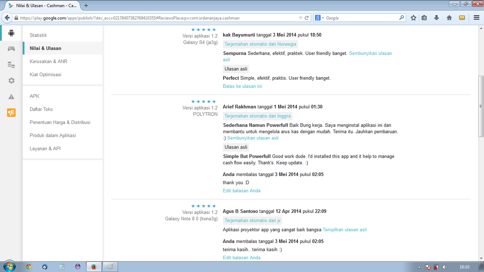Image resolution: width=484 pixels, height=272 pixels.
Task: Click 'Terjemahan otomatis dari jv' label
Action: point(253,221)
